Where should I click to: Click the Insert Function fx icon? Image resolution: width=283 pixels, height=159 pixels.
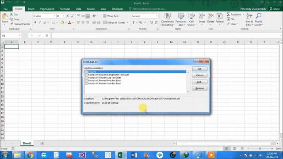coord(47,35)
